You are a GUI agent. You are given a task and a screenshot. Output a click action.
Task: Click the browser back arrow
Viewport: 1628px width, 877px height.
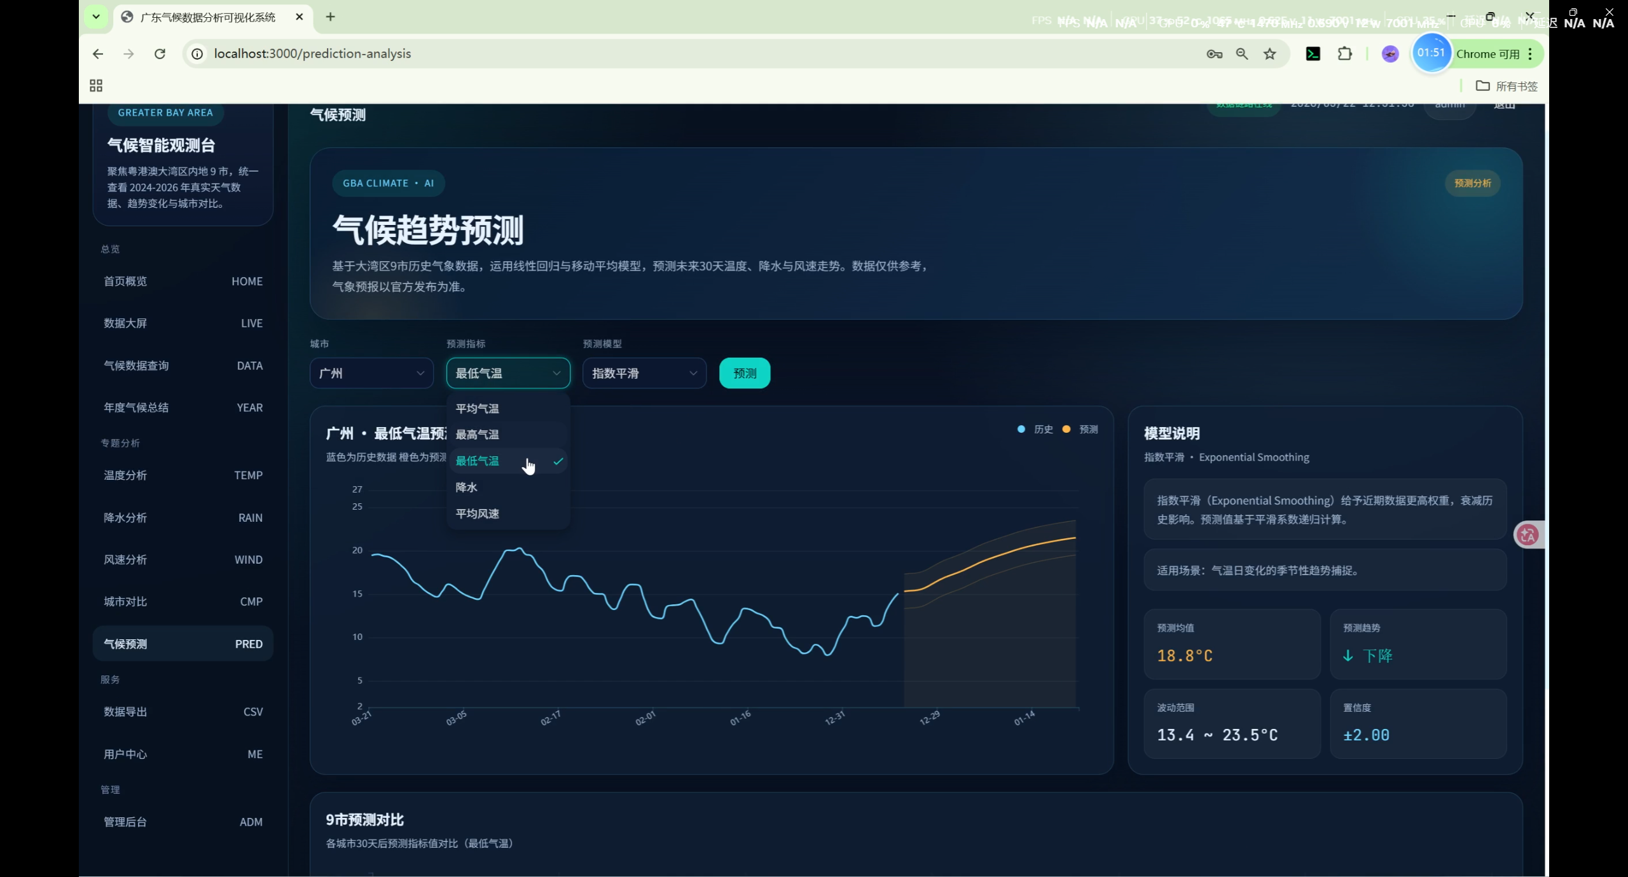98,54
